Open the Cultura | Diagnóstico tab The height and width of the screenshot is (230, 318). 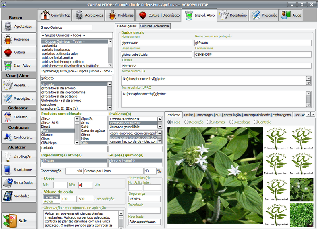[158, 15]
